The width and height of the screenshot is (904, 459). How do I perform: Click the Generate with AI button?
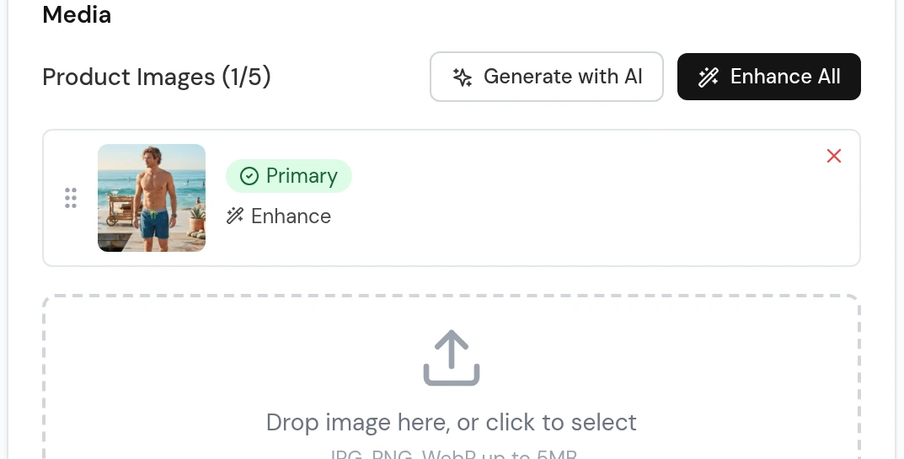547,77
